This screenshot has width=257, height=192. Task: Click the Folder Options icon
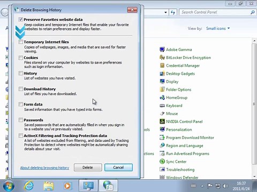162,90
